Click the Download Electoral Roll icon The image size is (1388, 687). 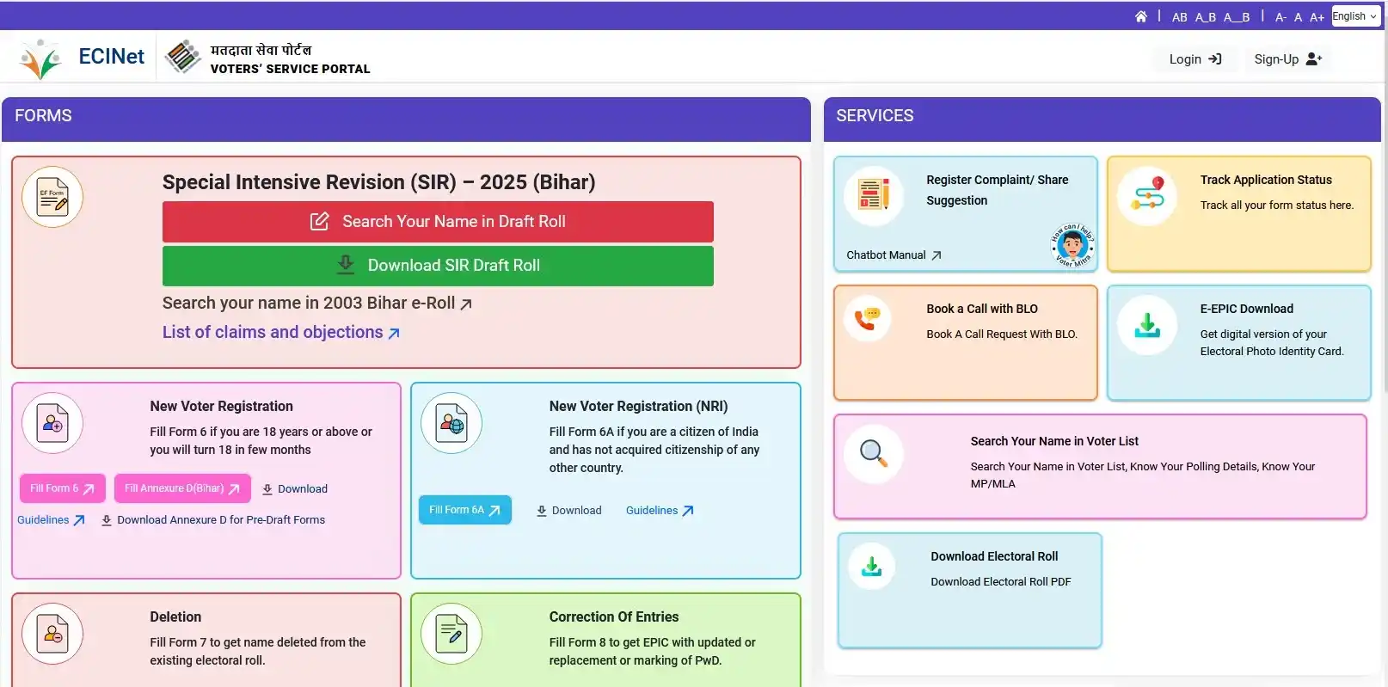[x=871, y=566]
